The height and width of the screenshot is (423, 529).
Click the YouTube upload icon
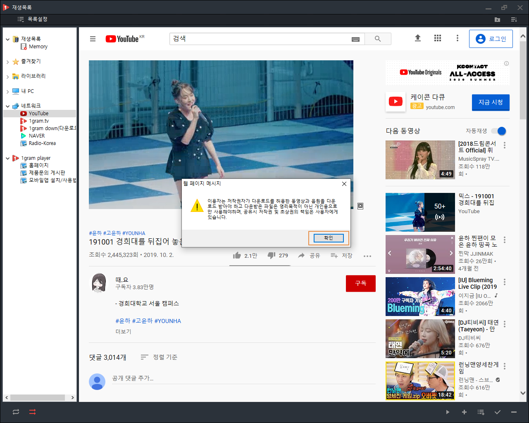(x=418, y=38)
